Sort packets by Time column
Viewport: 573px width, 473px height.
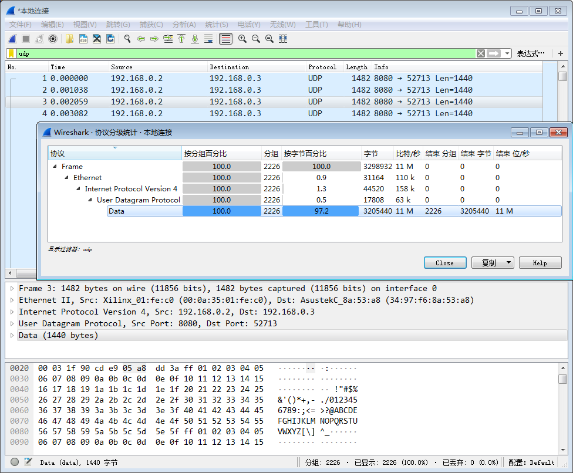pyautogui.click(x=78, y=67)
